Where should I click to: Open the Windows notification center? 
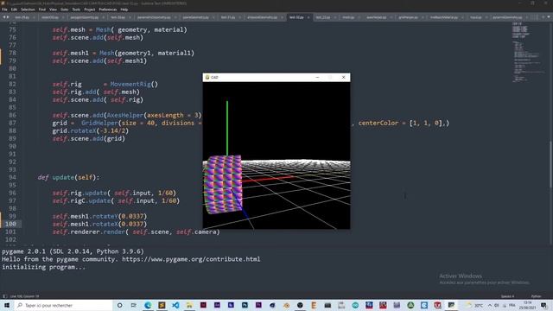[543, 305]
